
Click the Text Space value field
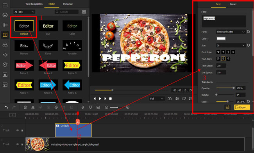(221, 66)
